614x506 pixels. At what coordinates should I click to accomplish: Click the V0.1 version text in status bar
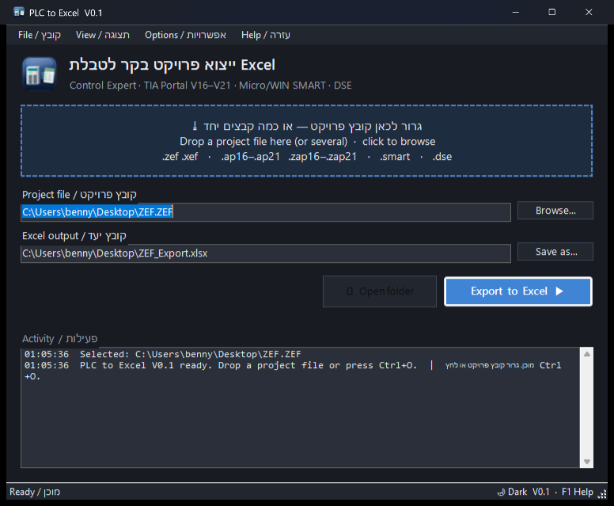[540, 492]
